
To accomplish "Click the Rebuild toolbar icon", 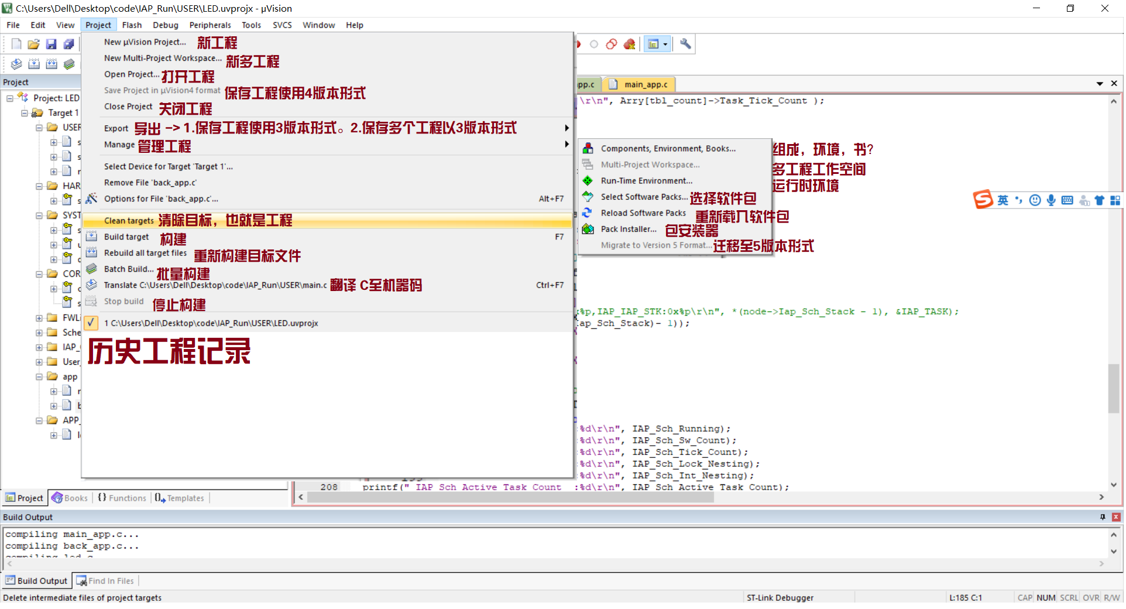I will tap(52, 64).
